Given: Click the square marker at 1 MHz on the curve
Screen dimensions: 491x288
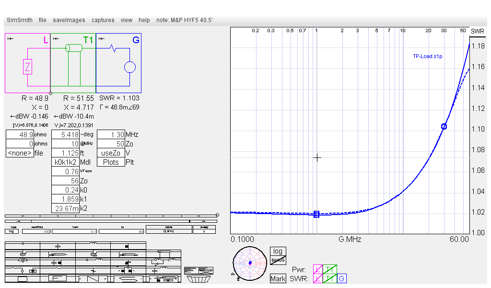Looking at the screenshot, I should click(316, 214).
